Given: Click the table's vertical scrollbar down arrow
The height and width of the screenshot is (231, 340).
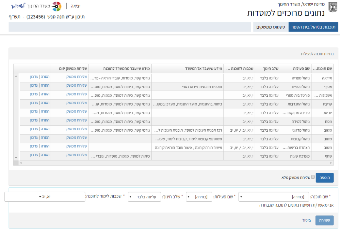Looking at the screenshot, I should (x=16, y=157).
